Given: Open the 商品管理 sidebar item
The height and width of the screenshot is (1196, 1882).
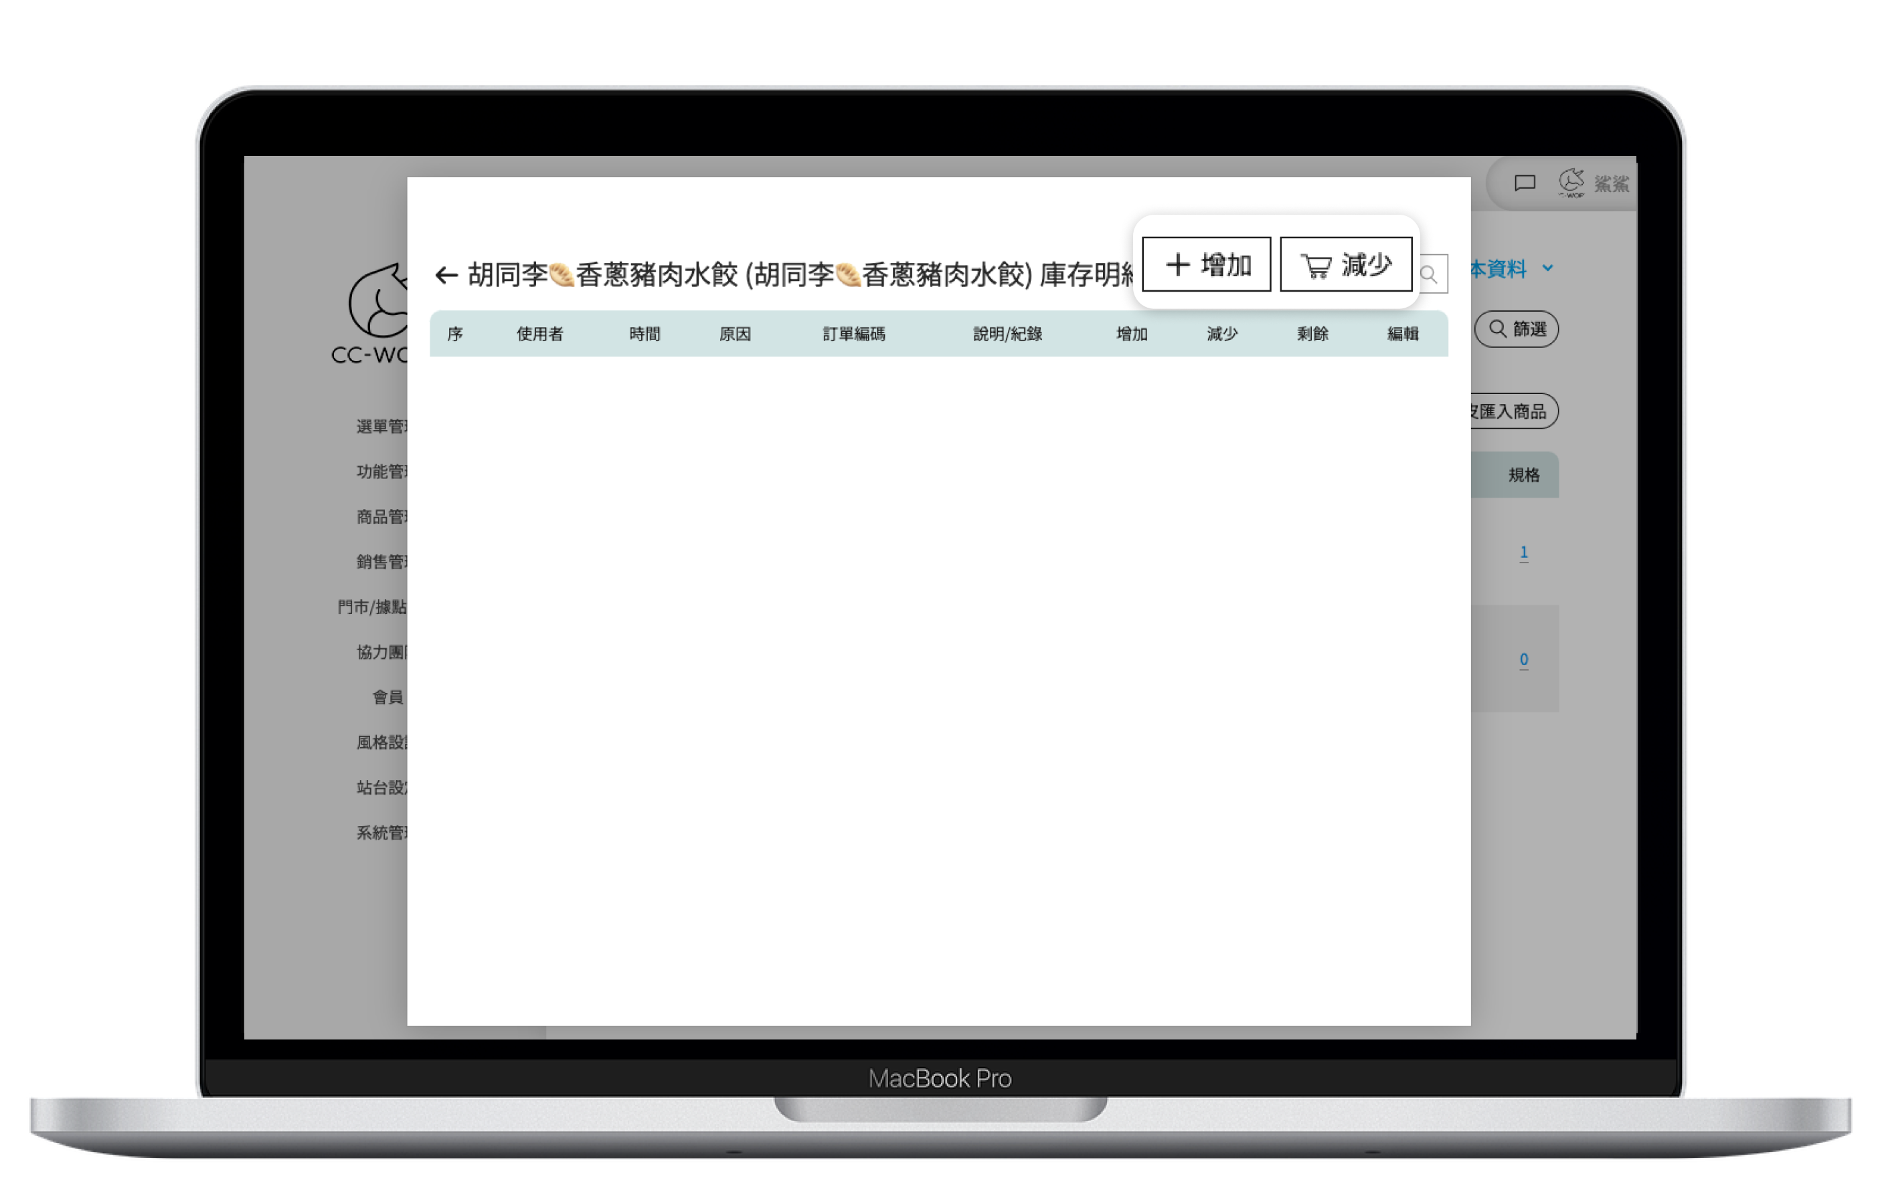Looking at the screenshot, I should (x=381, y=517).
